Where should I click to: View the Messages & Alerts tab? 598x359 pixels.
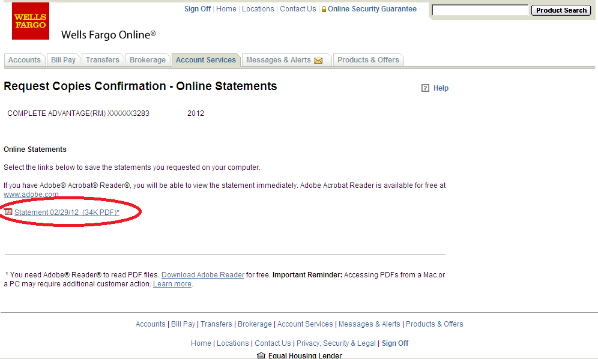point(286,60)
